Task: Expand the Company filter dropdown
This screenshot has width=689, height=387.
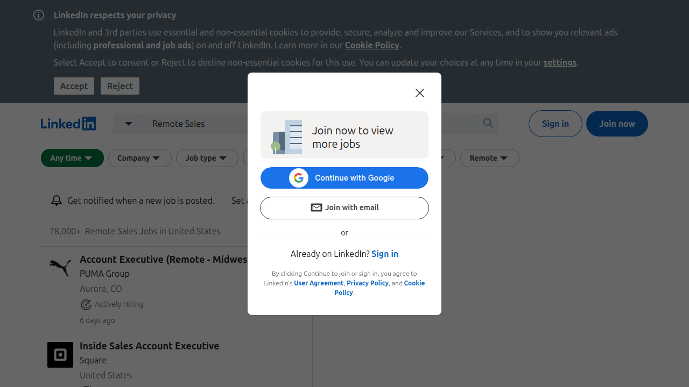Action: (140, 158)
